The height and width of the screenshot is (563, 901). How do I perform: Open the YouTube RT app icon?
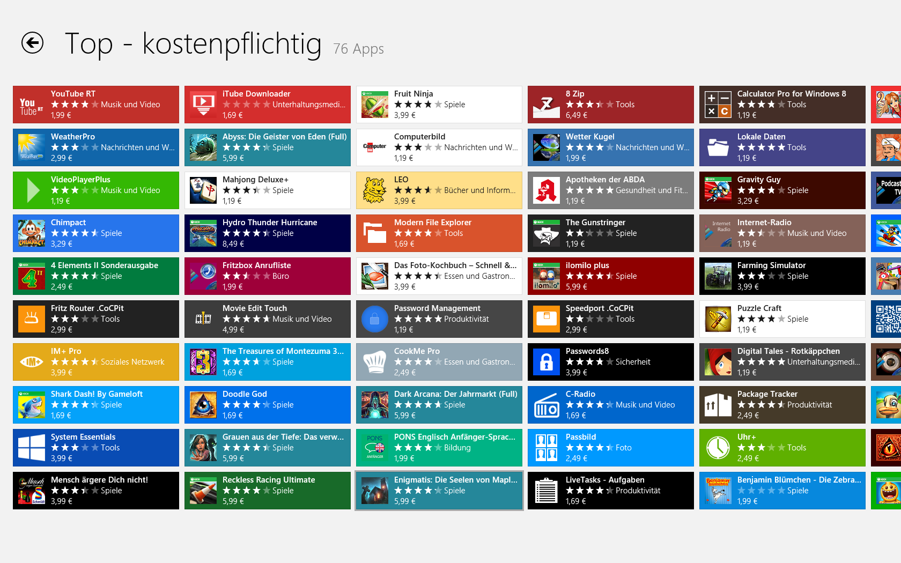32,105
